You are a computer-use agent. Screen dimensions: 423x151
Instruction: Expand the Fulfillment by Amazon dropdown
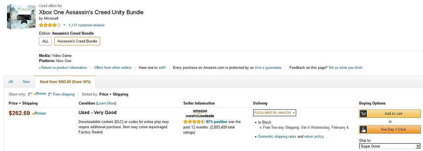click(274, 113)
